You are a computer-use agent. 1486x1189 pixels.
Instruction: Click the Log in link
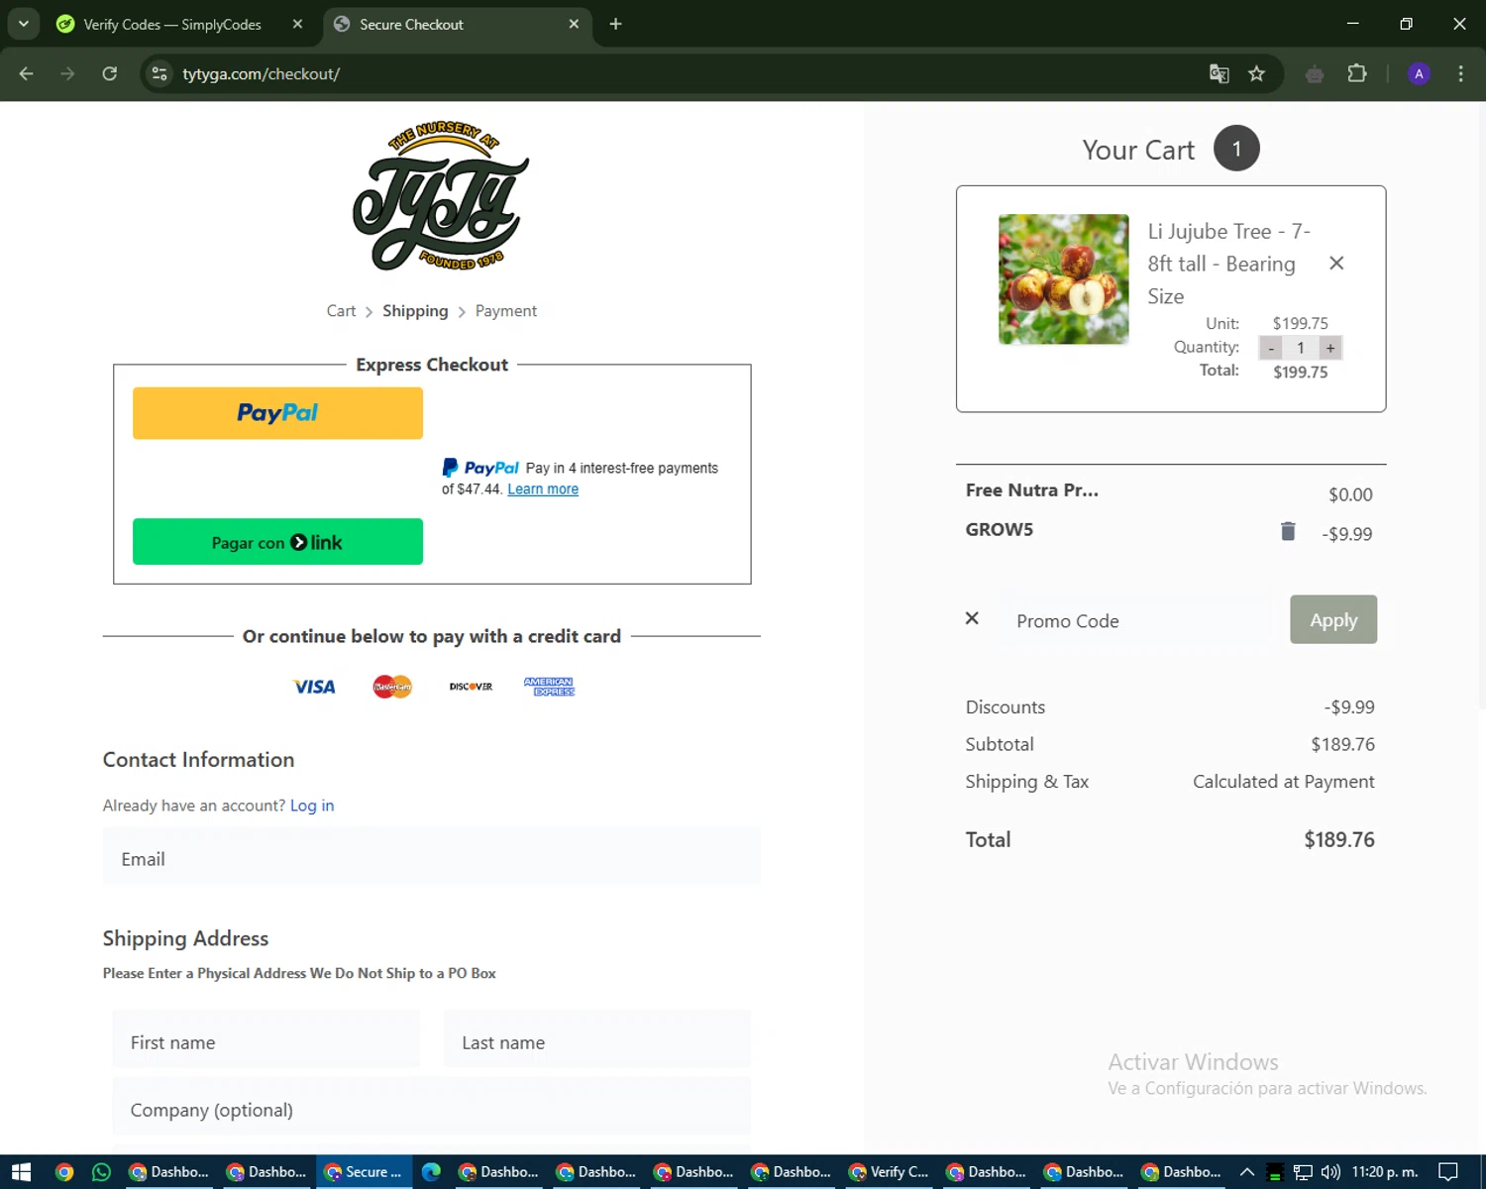pos(312,806)
